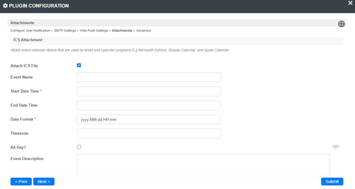Click the Next button
The image size is (355, 189).
[44, 182]
